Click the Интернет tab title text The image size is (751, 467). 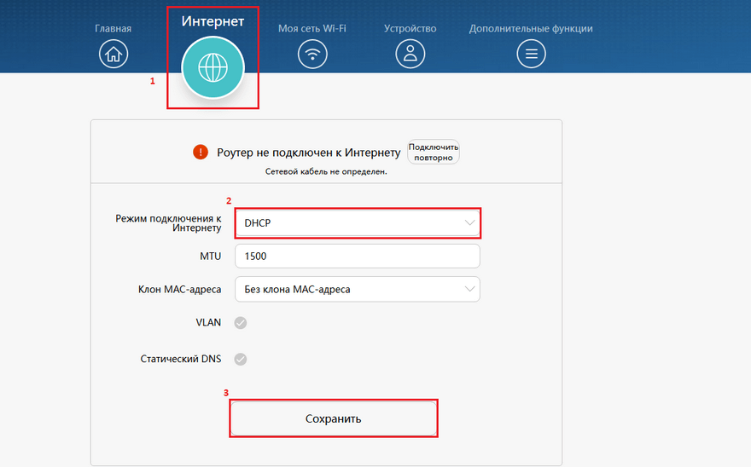(x=212, y=21)
